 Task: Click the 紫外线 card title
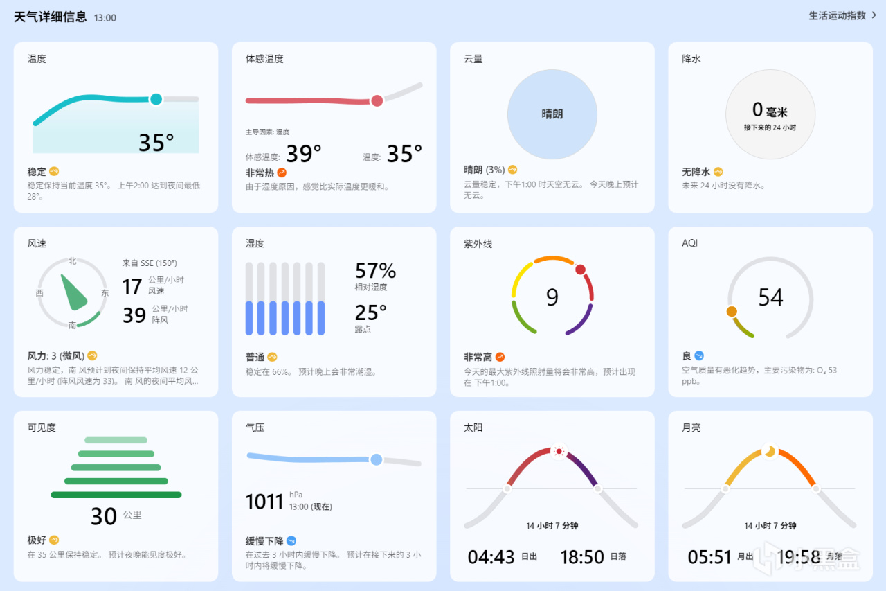[478, 244]
